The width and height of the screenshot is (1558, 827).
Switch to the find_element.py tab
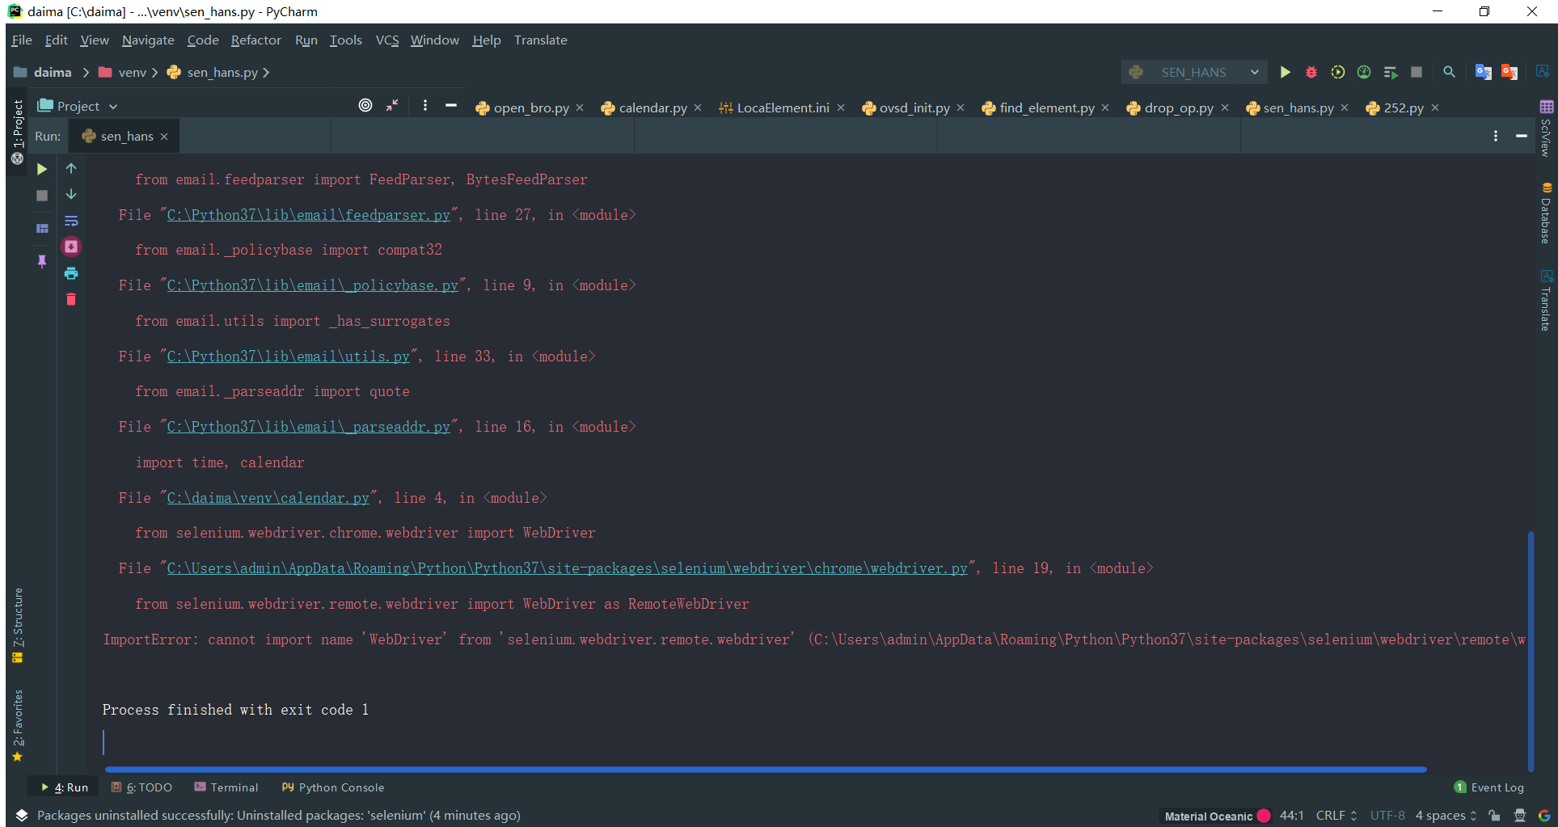click(x=1046, y=108)
